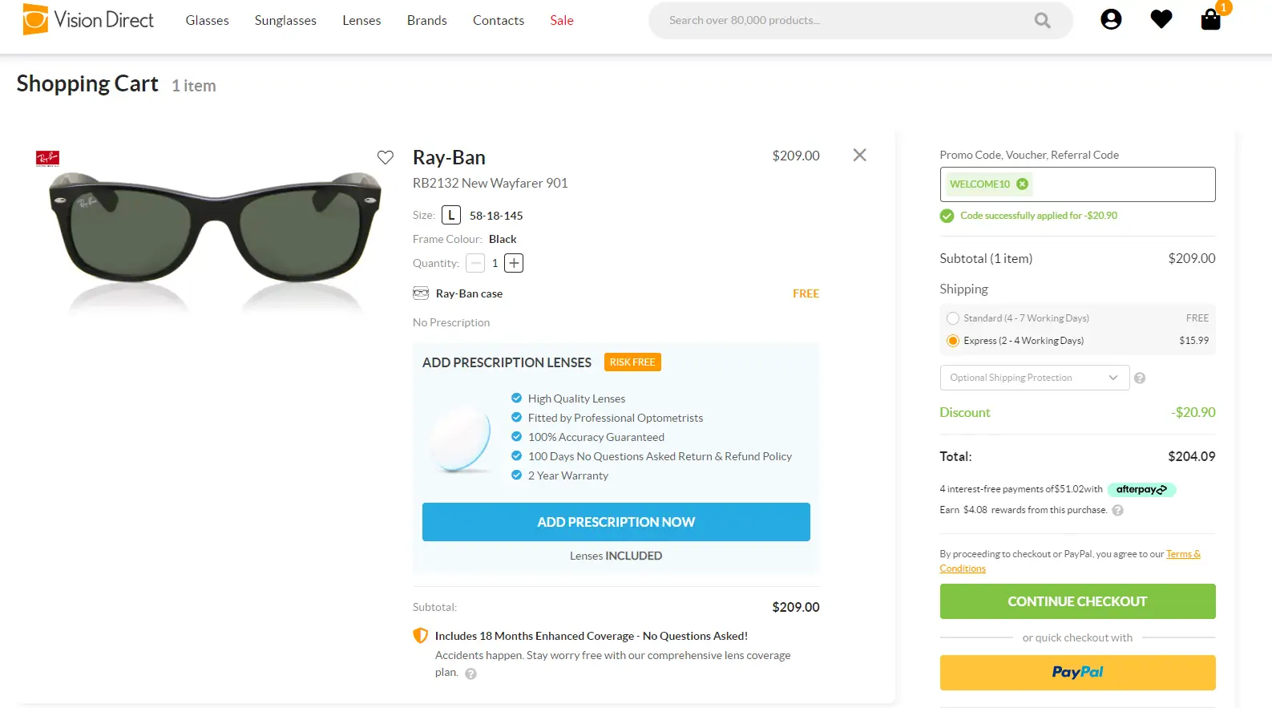
Task: Open the shopping bag cart icon
Action: pyautogui.click(x=1210, y=20)
